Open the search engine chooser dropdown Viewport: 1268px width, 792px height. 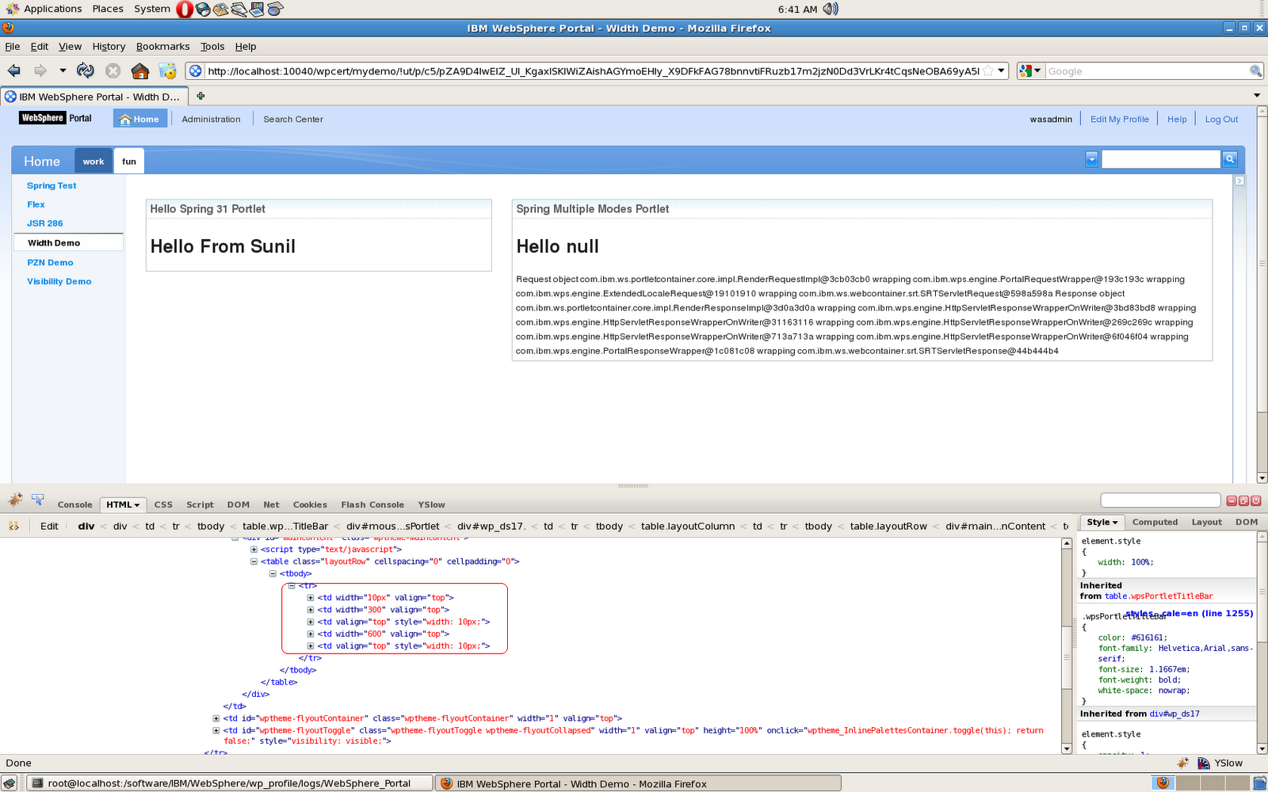coord(1029,70)
